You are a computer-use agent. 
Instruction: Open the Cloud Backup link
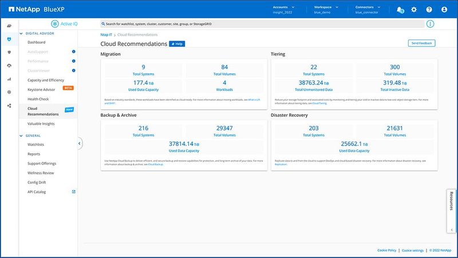pyautogui.click(x=155, y=164)
